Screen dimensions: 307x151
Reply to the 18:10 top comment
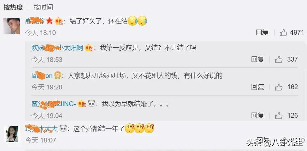click(262, 32)
